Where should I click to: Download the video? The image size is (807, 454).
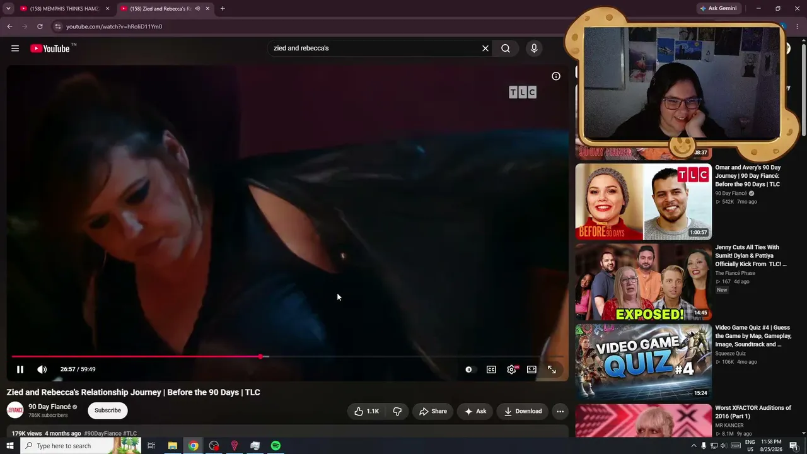[523, 412]
